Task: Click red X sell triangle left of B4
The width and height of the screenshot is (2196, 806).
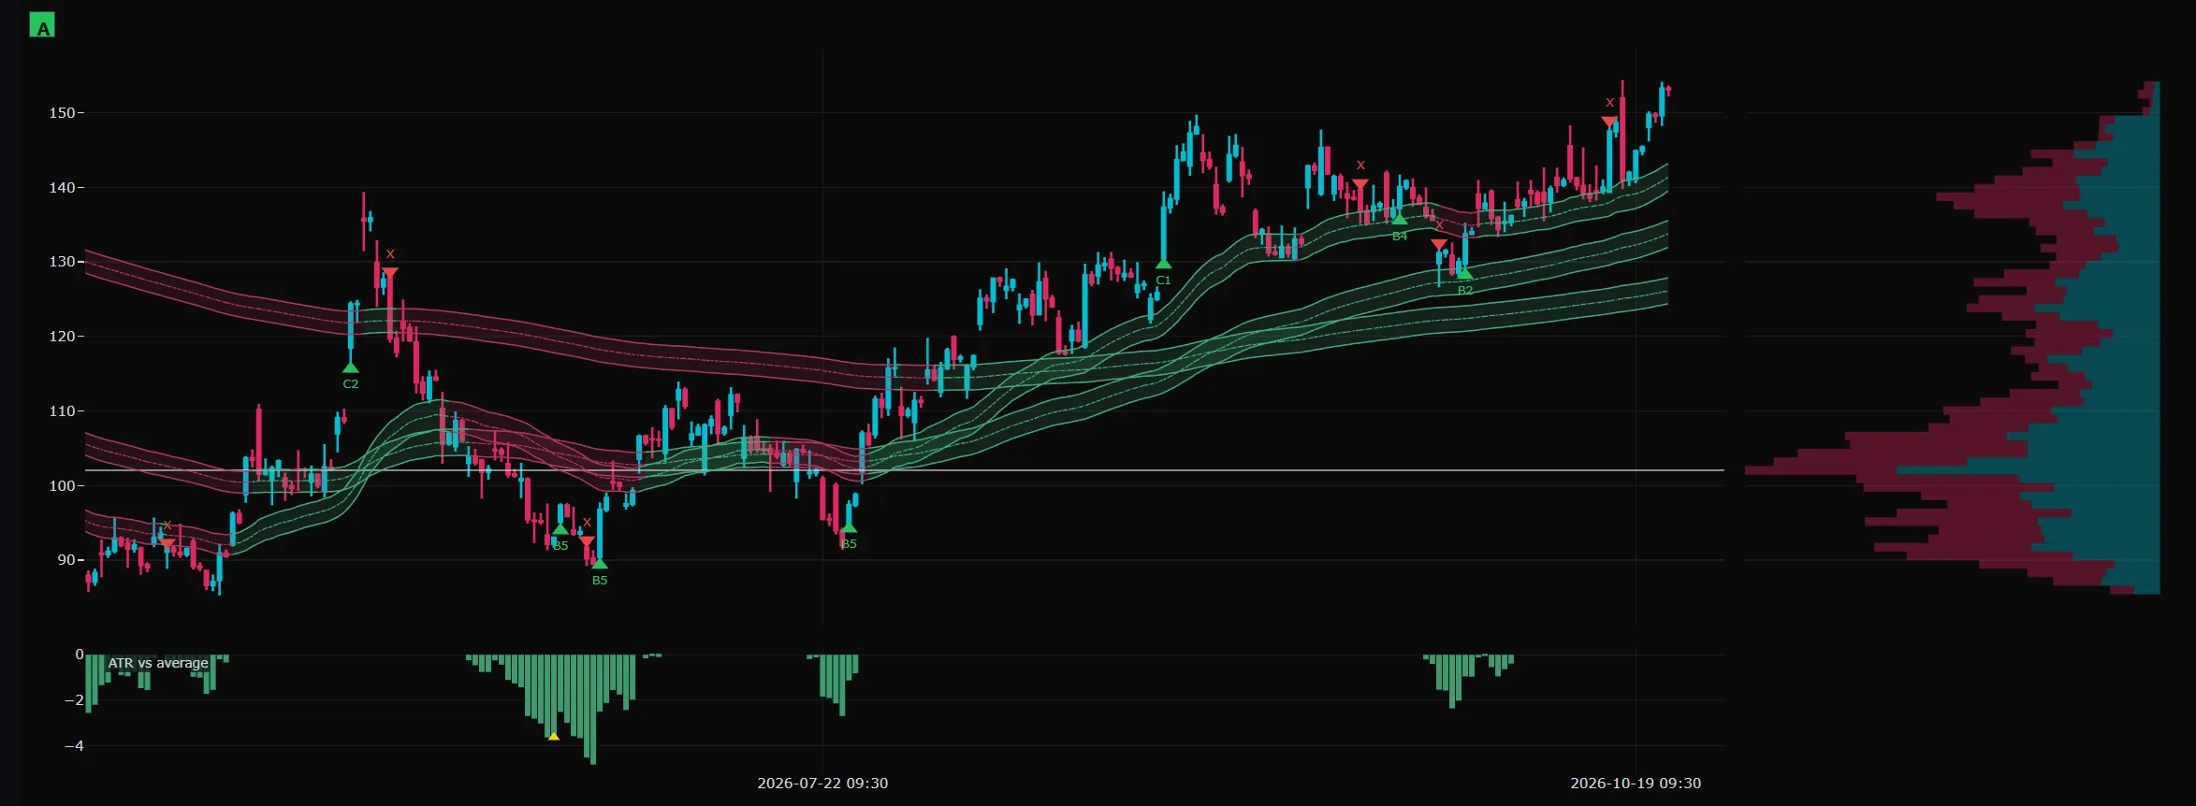Action: pos(1360,184)
